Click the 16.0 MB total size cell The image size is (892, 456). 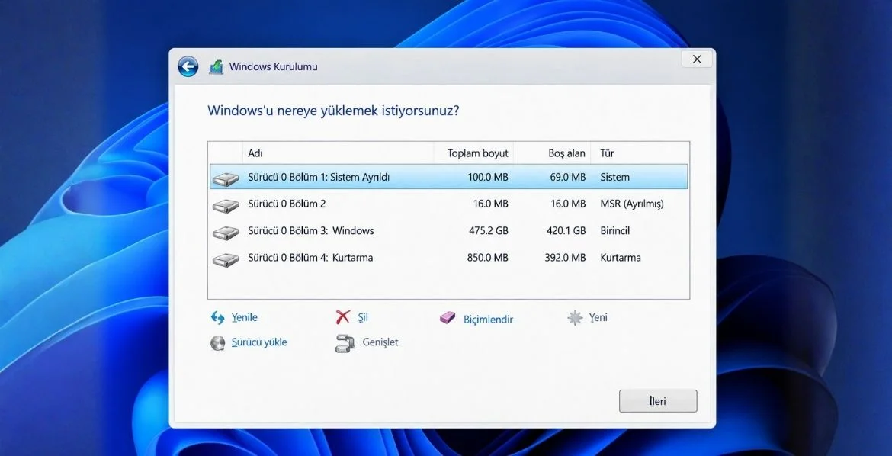490,204
